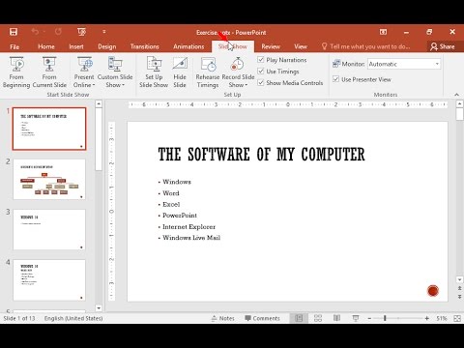
Task: Switch to the Insert tab
Action: [x=76, y=46]
